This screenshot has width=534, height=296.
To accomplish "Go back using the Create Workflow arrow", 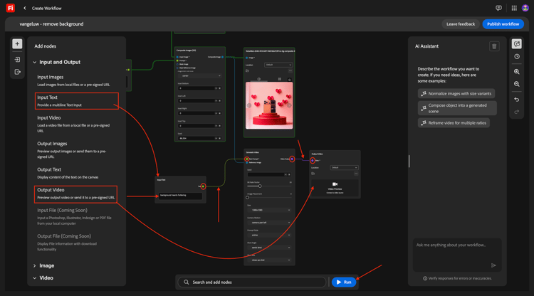I will (24, 8).
